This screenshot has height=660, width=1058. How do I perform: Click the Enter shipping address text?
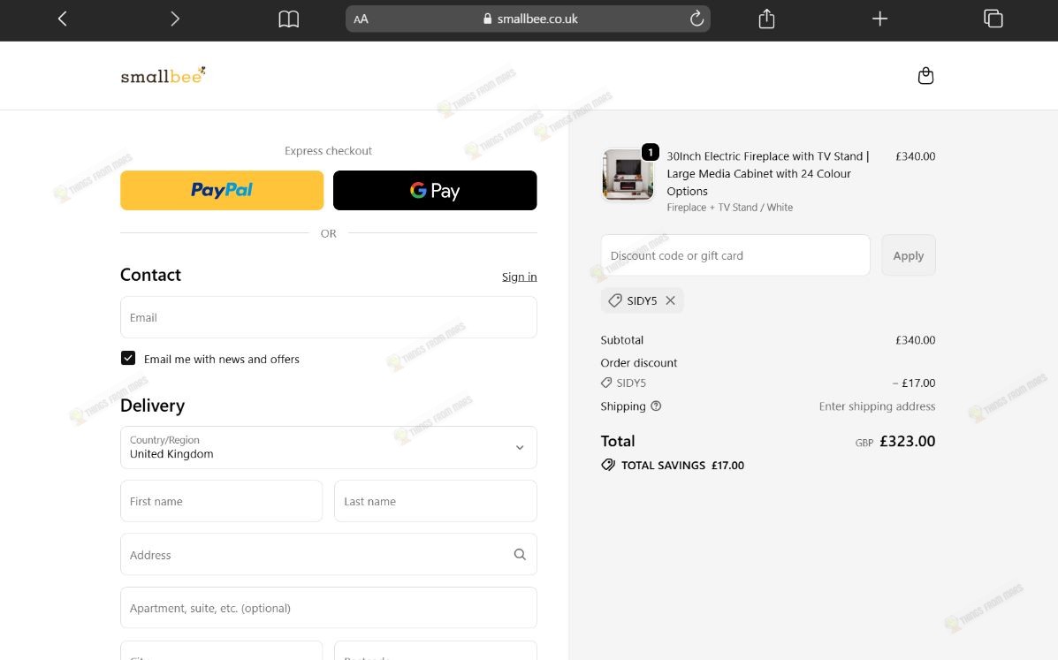[x=877, y=406]
